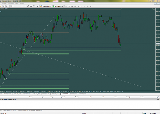This screenshot has width=160, height=114.
Task: Switch to NZDUSD,M30 chart tab
Action: (x=36, y=94)
